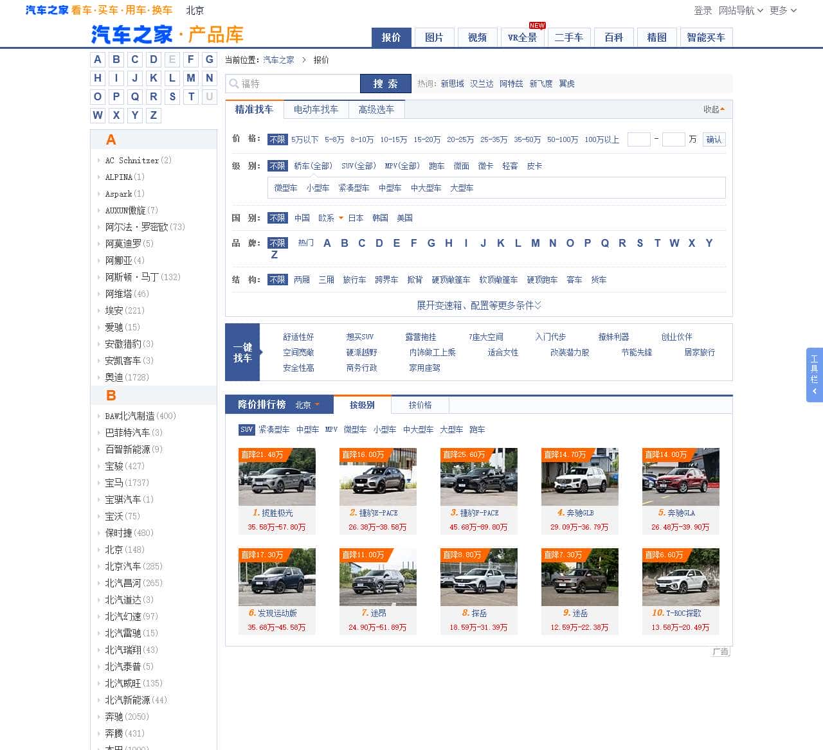This screenshot has height=750, width=823.
Task: Select the 热门 brand filter option
Action: (x=306, y=243)
